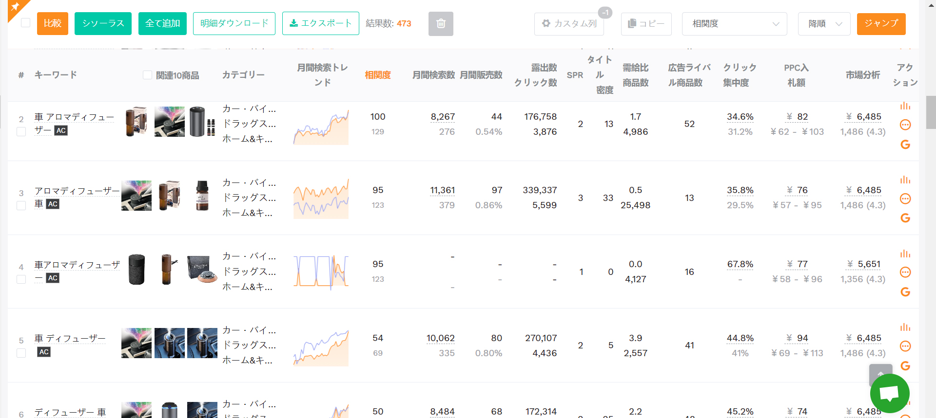The width and height of the screenshot is (936, 418).
Task: Click 全て追加 button
Action: coord(162,23)
